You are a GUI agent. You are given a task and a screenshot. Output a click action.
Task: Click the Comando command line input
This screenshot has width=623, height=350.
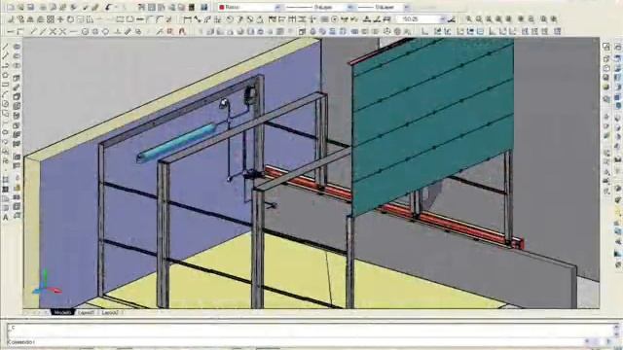pos(296,341)
